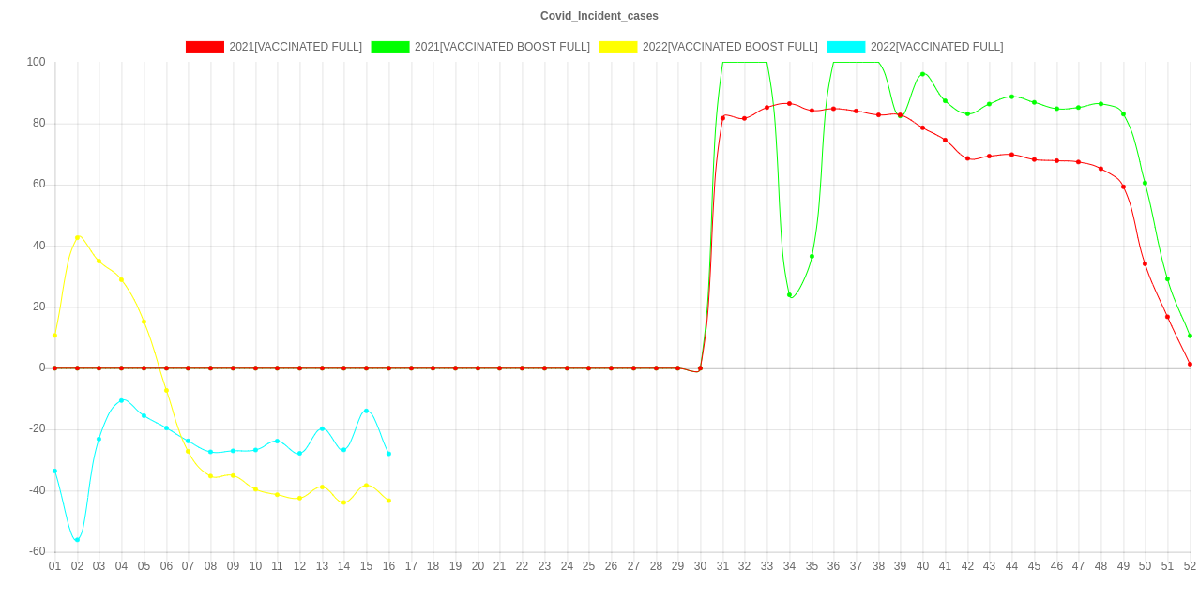The height and width of the screenshot is (599, 1199).
Task: Toggle the 2021[VACCINATED FULL] series label
Action: point(296,47)
